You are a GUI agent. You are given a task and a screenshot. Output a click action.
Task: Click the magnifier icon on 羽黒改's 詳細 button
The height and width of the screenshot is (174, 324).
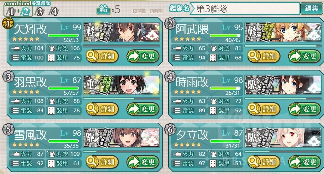pos(91,109)
